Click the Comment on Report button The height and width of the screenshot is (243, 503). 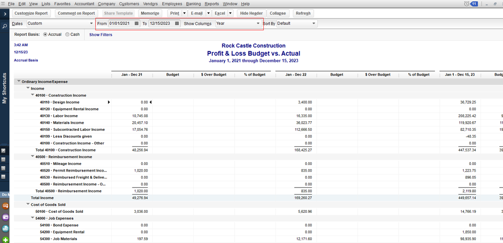(77, 14)
